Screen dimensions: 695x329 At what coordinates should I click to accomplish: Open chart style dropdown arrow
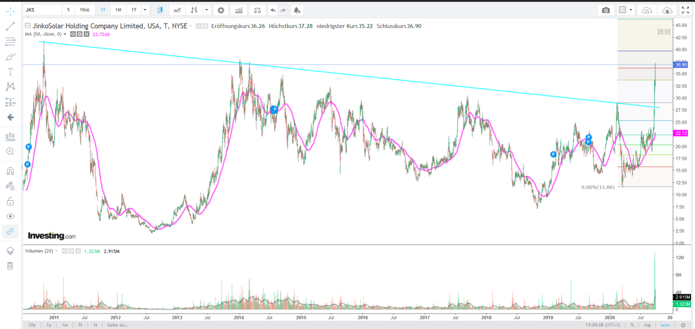(207, 10)
